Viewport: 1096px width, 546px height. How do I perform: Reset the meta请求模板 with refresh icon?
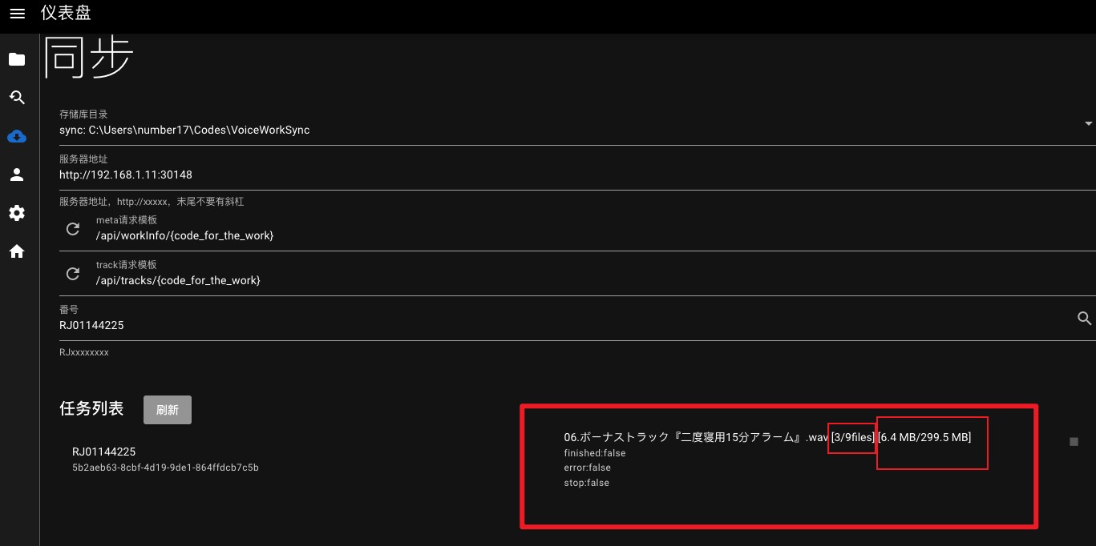click(x=73, y=229)
